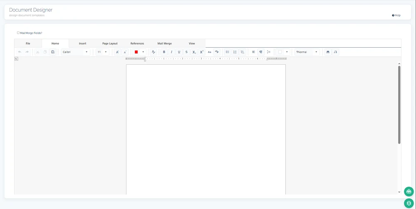This screenshot has width=416, height=209.
Task: Click the right indent marker on ruler
Action: pyautogui.click(x=267, y=60)
